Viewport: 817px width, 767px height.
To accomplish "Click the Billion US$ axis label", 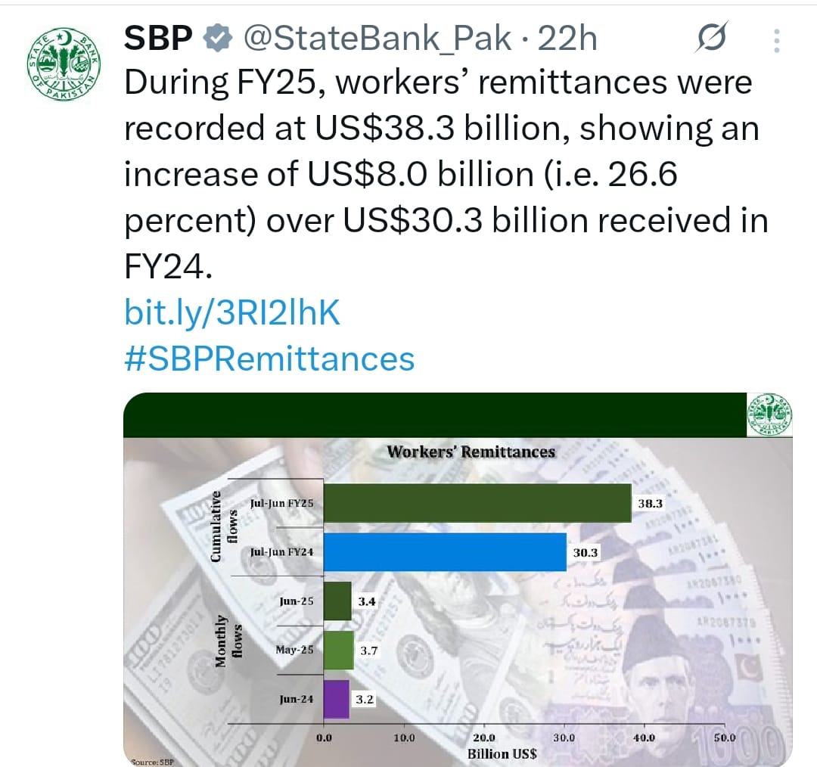I will 502,753.
